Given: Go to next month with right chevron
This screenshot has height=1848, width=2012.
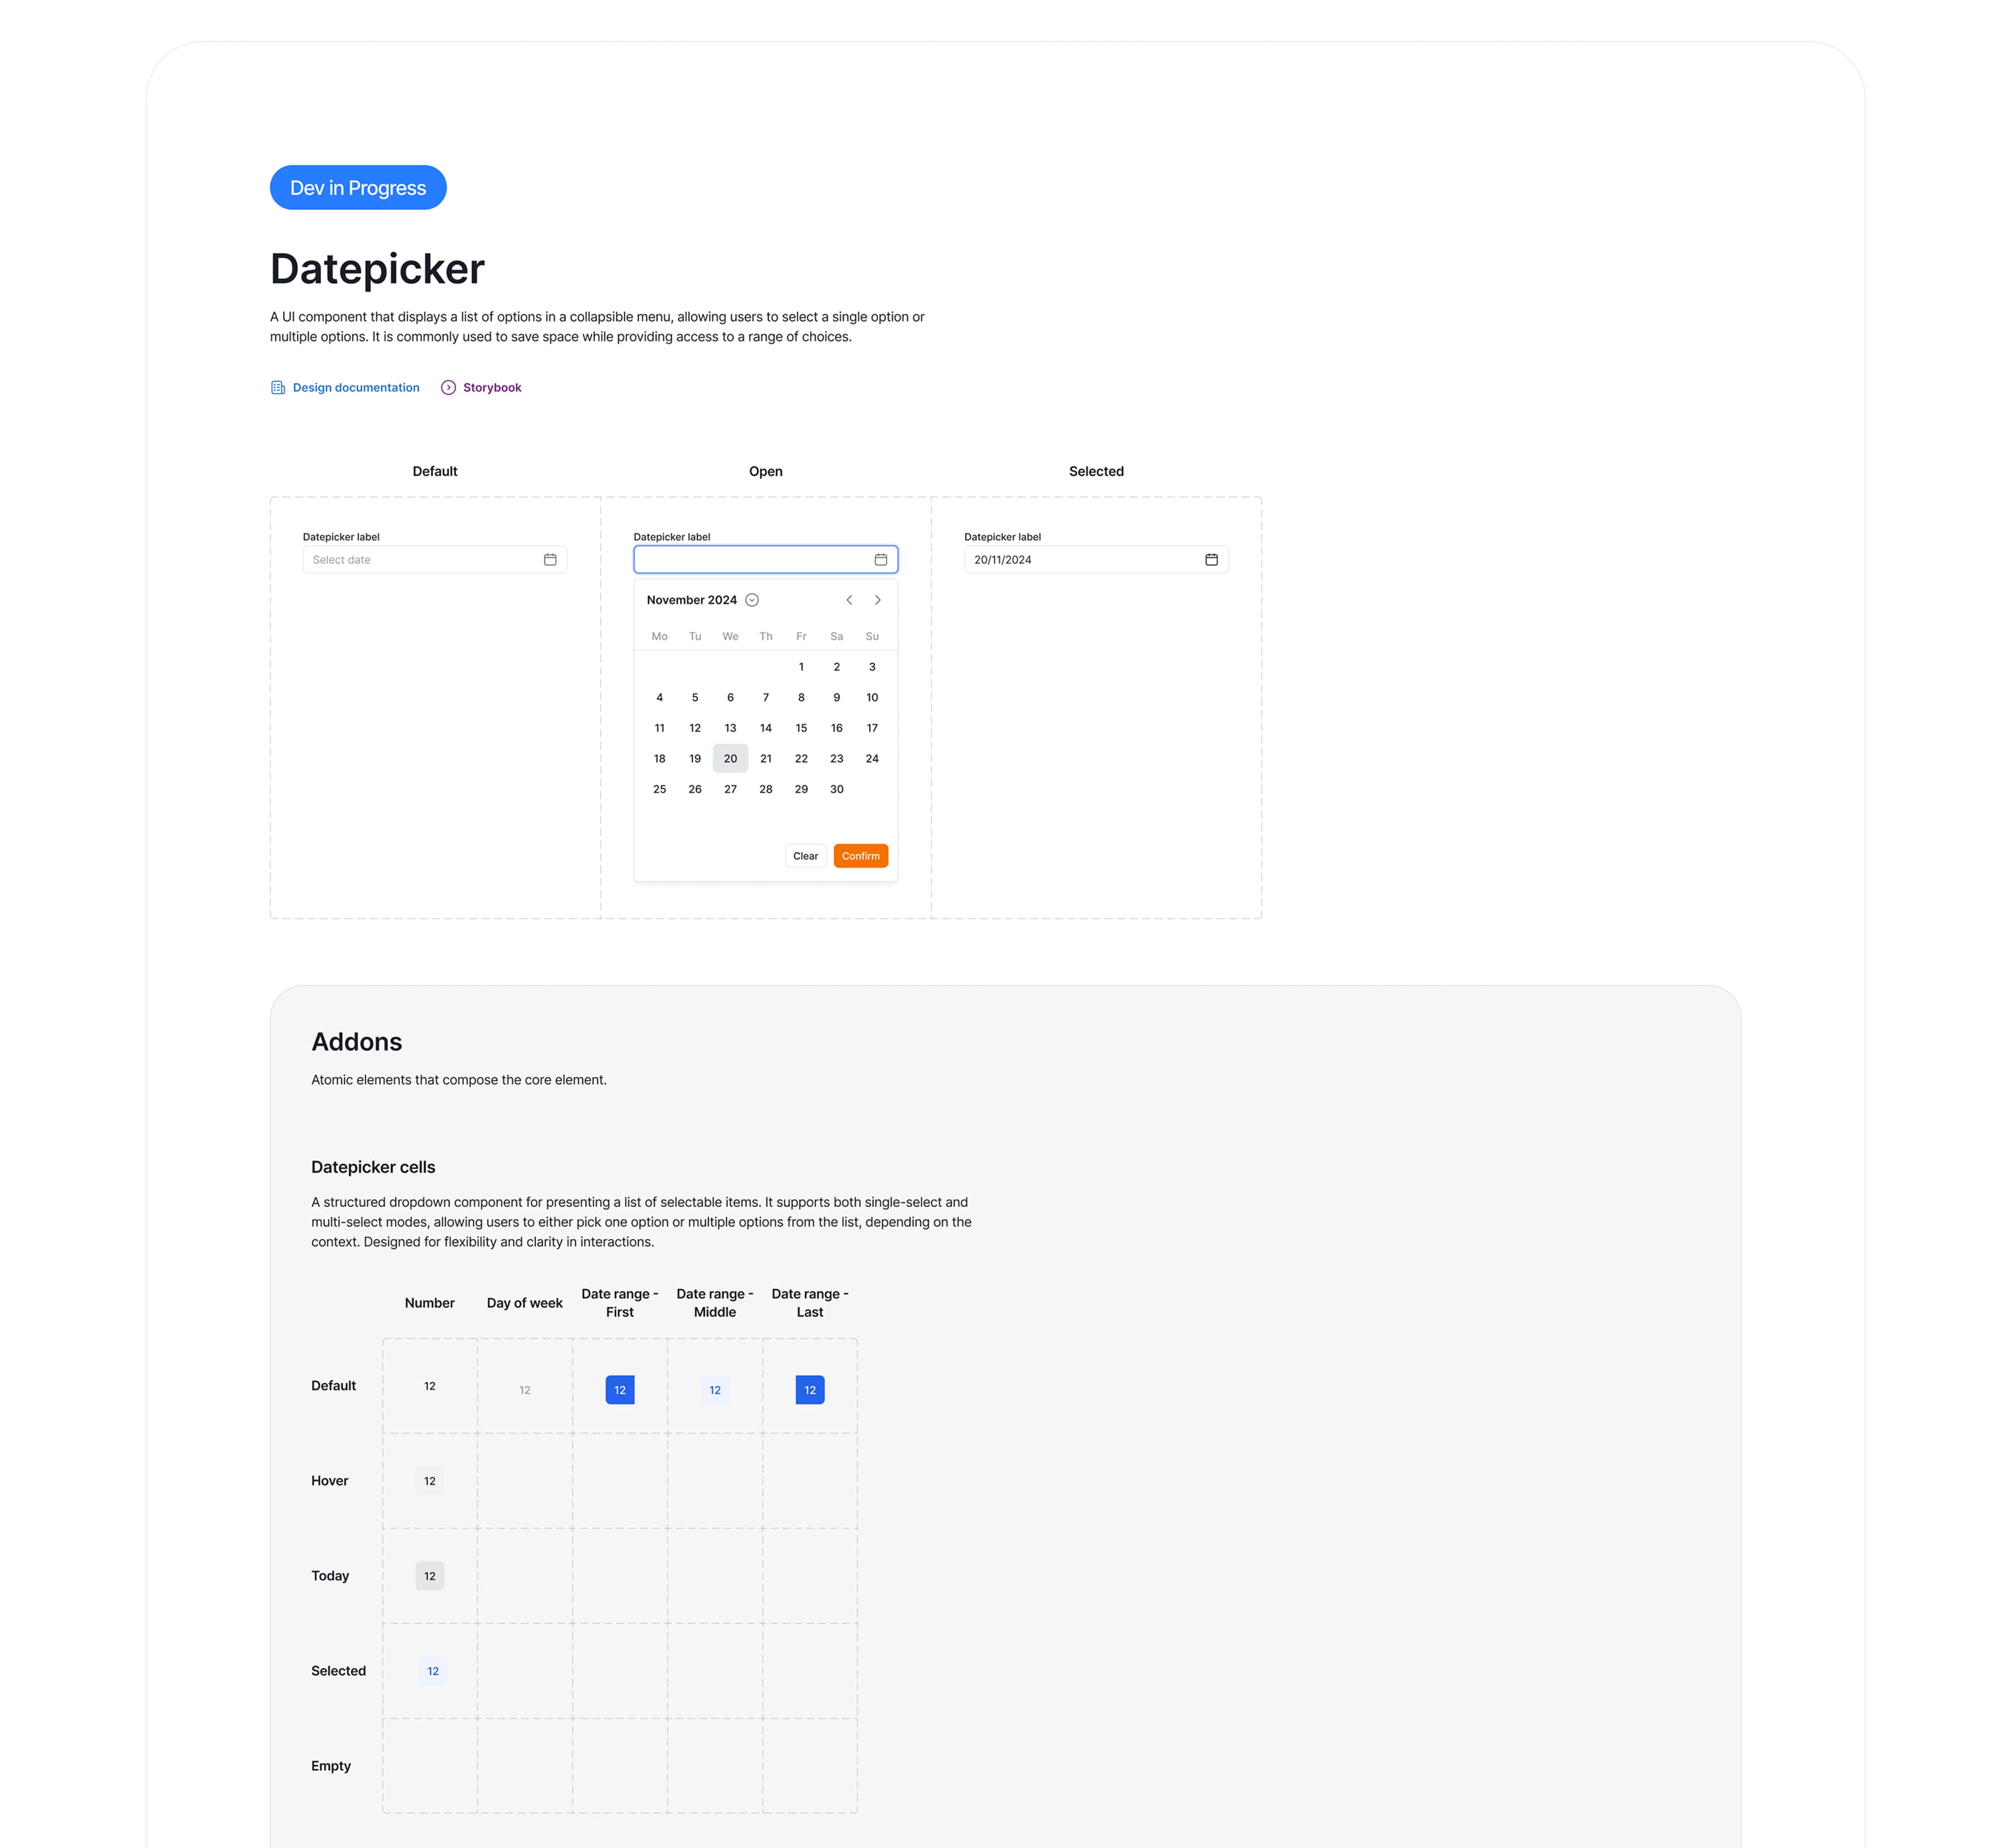Looking at the screenshot, I should [878, 600].
